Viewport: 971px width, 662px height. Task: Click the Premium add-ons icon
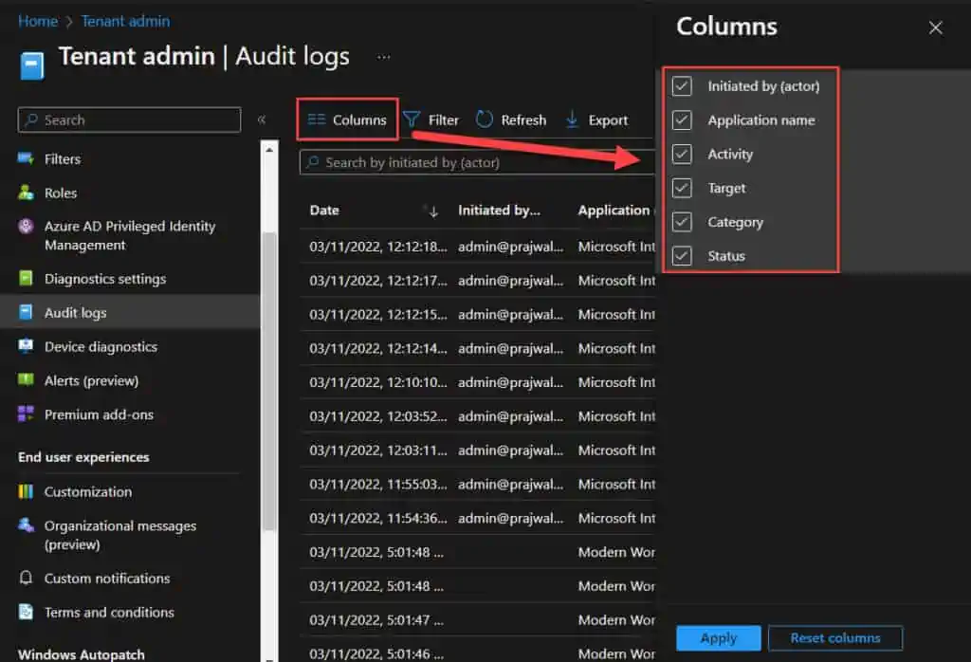point(26,414)
